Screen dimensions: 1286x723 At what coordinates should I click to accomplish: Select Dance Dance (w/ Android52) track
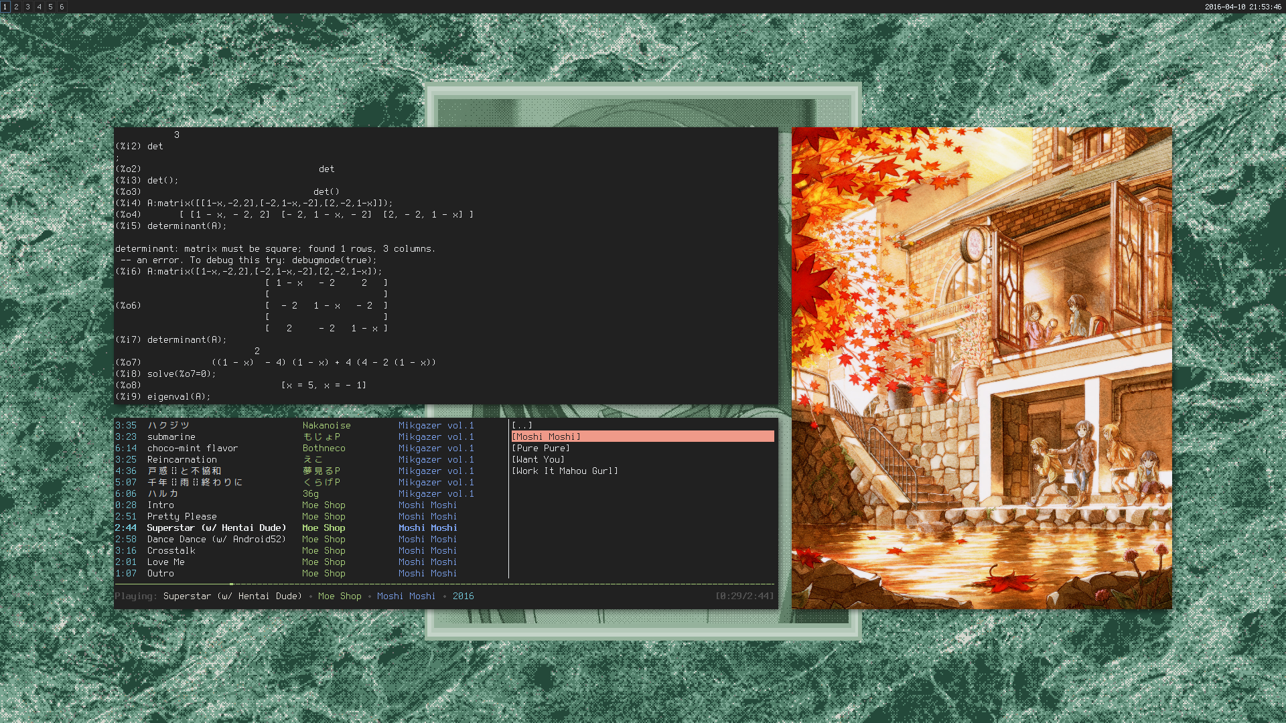click(x=216, y=539)
